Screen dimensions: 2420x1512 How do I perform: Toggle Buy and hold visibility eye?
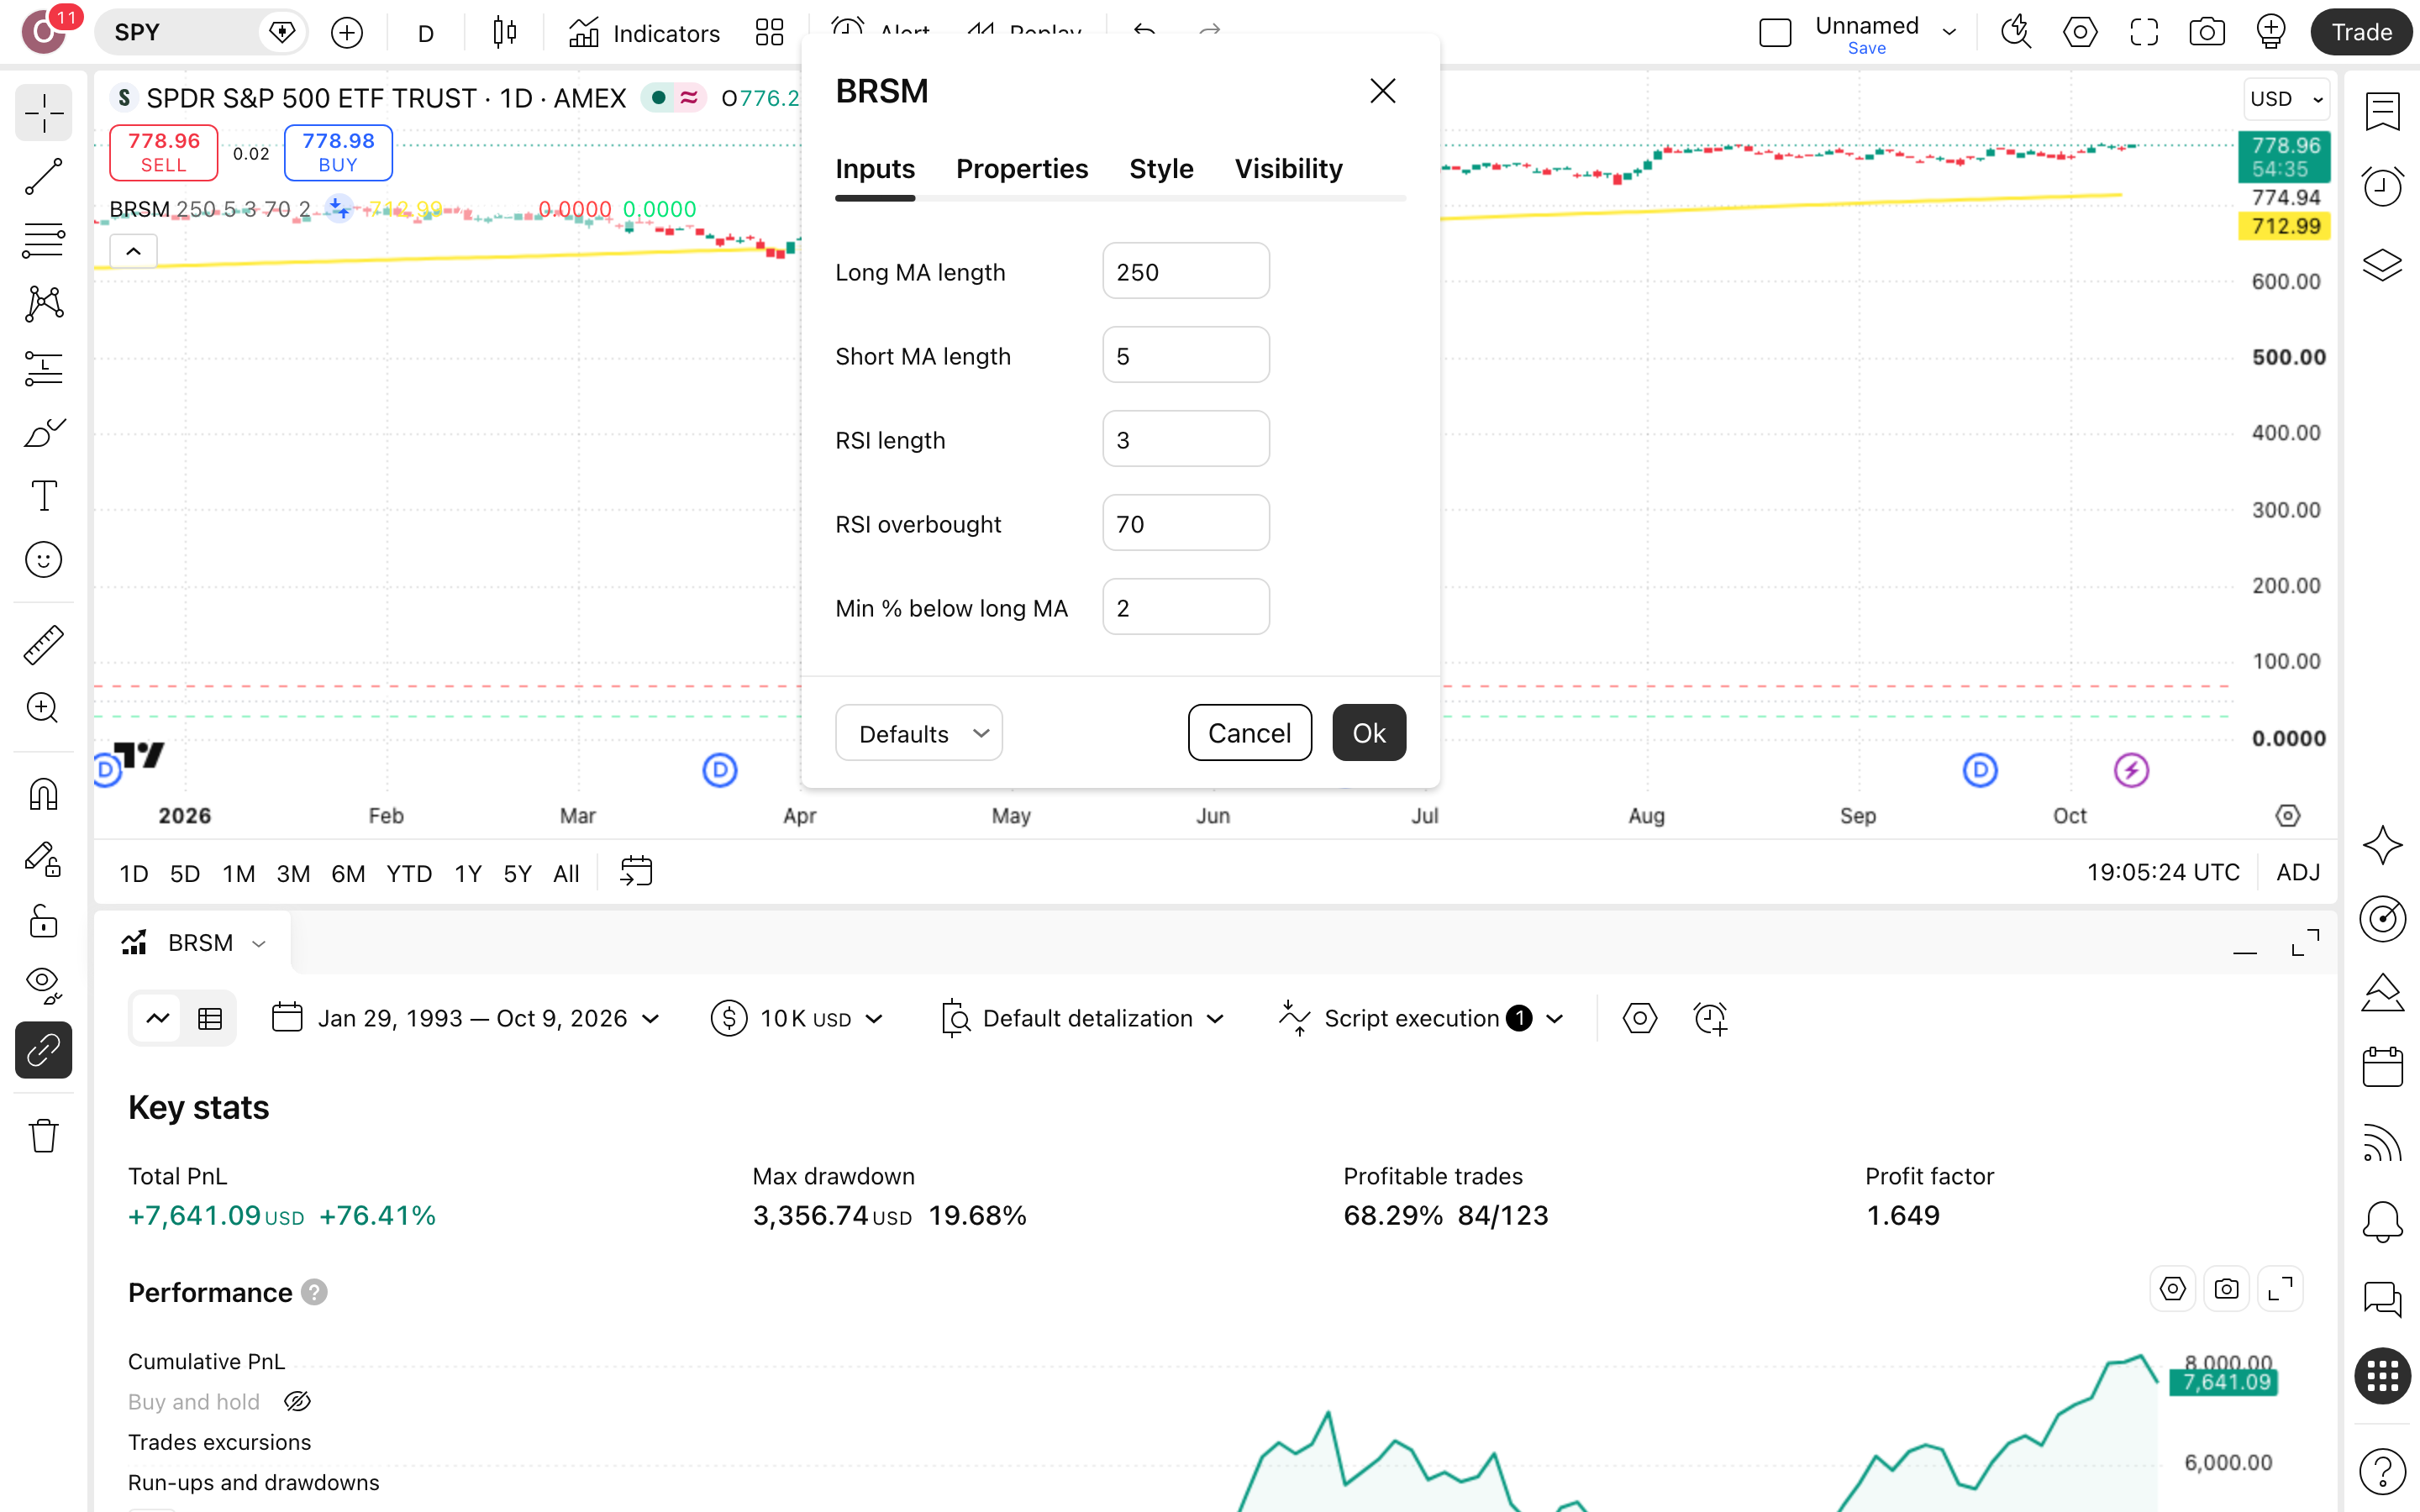298,1401
